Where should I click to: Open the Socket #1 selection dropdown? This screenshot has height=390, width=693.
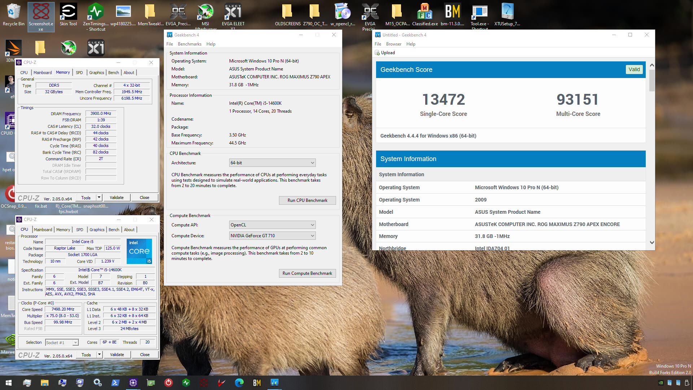[x=62, y=343]
